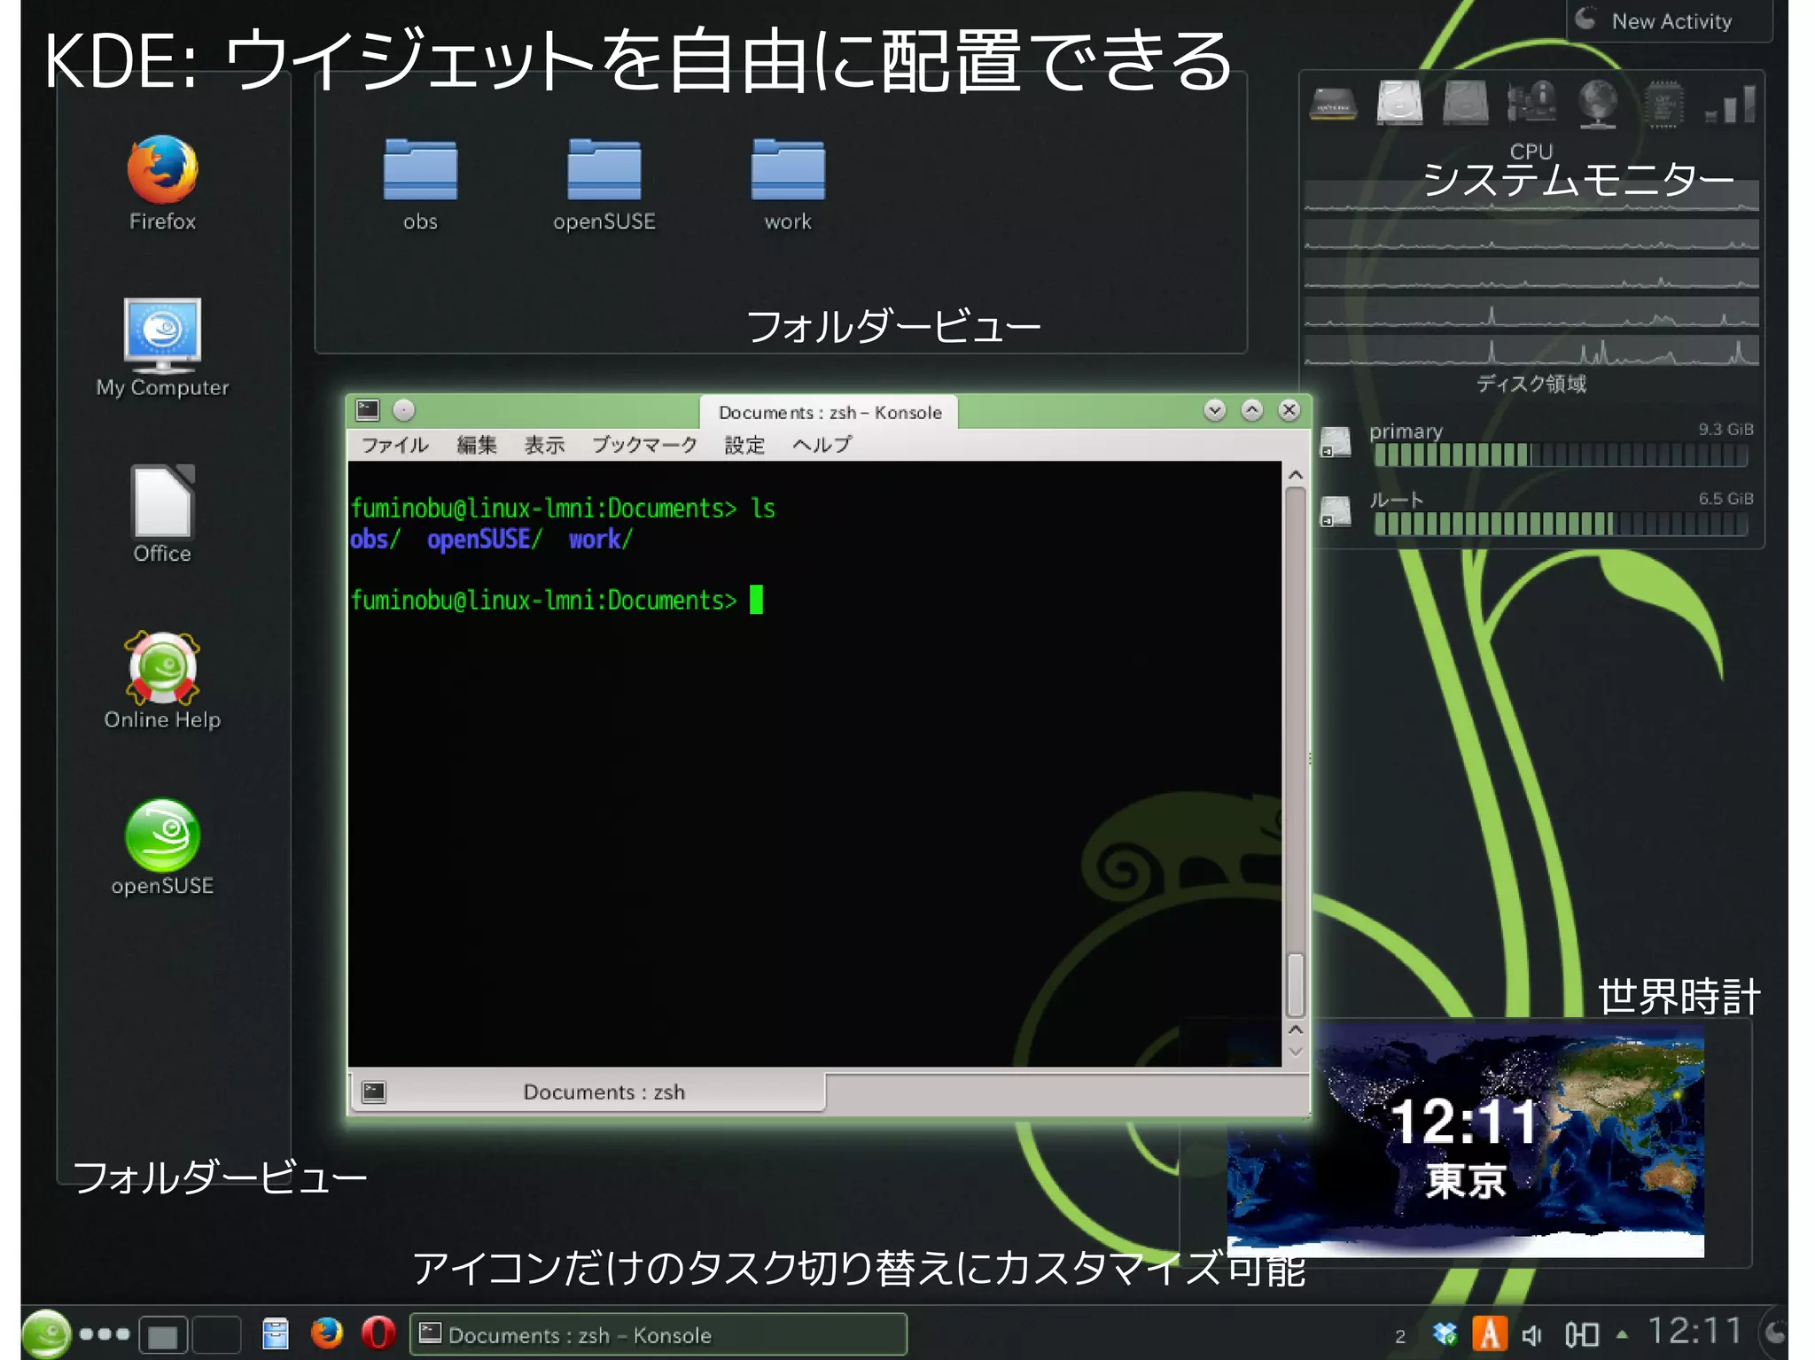This screenshot has width=1815, height=1360.
Task: Switch to the first virtual desktop in pager
Action: click(163, 1334)
